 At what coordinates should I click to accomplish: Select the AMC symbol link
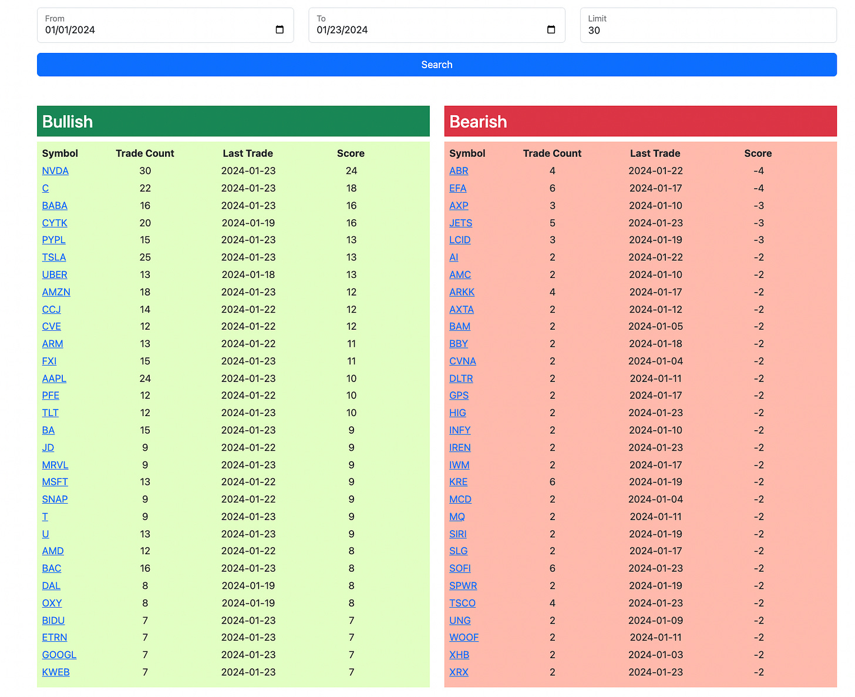pyautogui.click(x=460, y=275)
